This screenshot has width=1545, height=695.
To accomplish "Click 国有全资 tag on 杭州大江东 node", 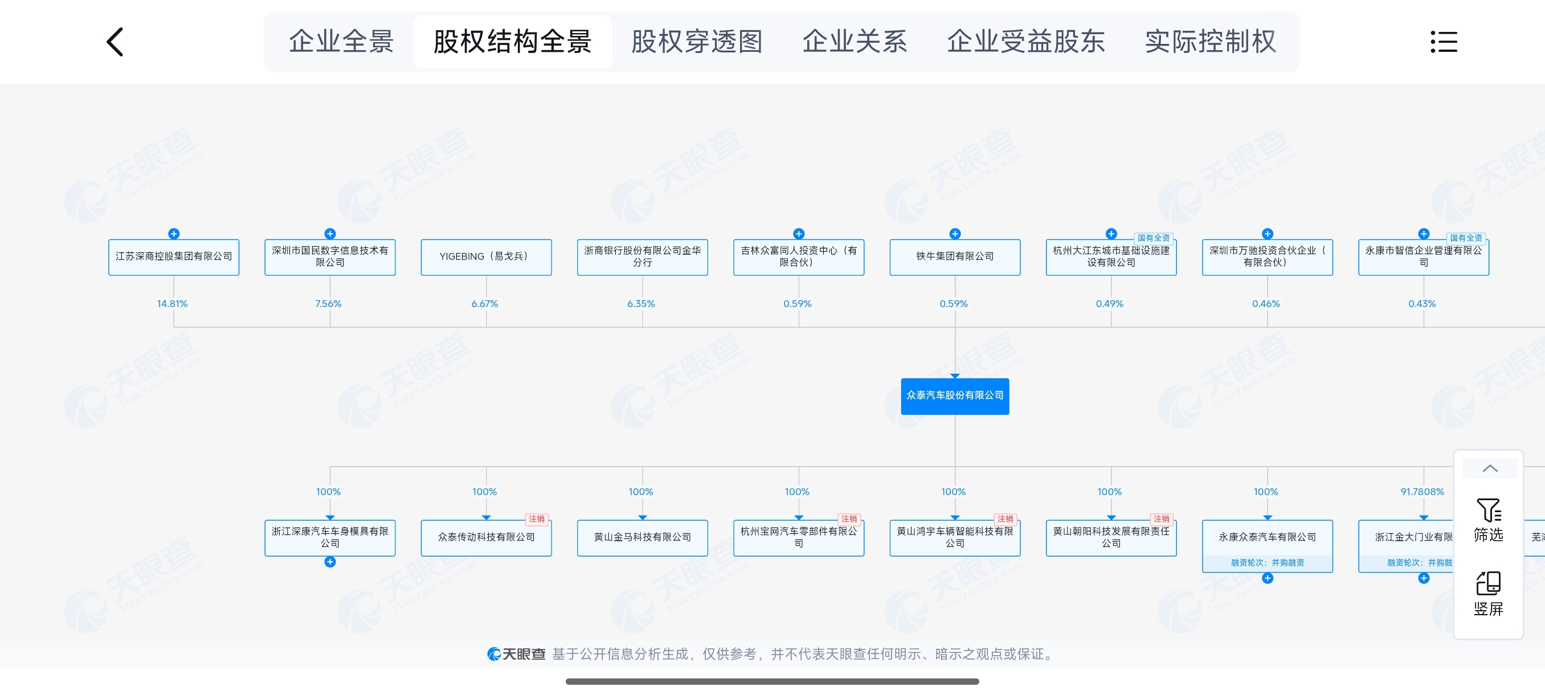I will click(1154, 238).
